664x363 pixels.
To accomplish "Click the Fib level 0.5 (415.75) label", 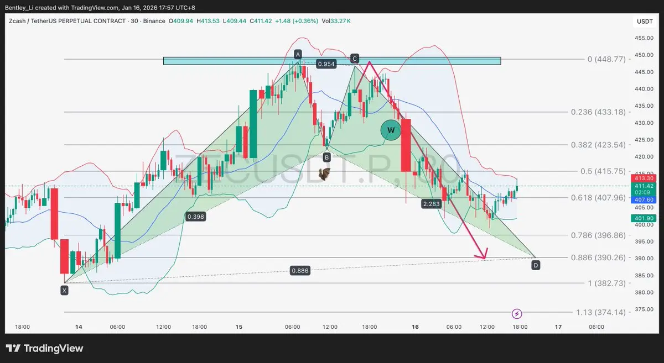I will [603, 171].
